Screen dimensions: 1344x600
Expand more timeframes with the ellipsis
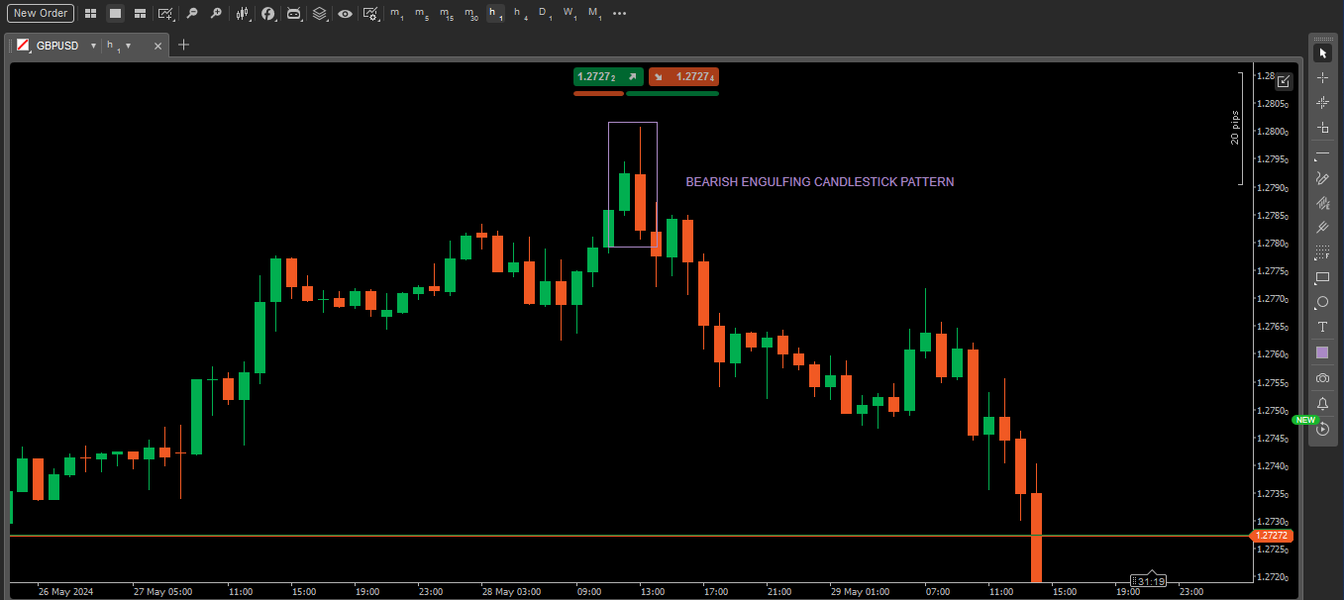click(x=621, y=14)
